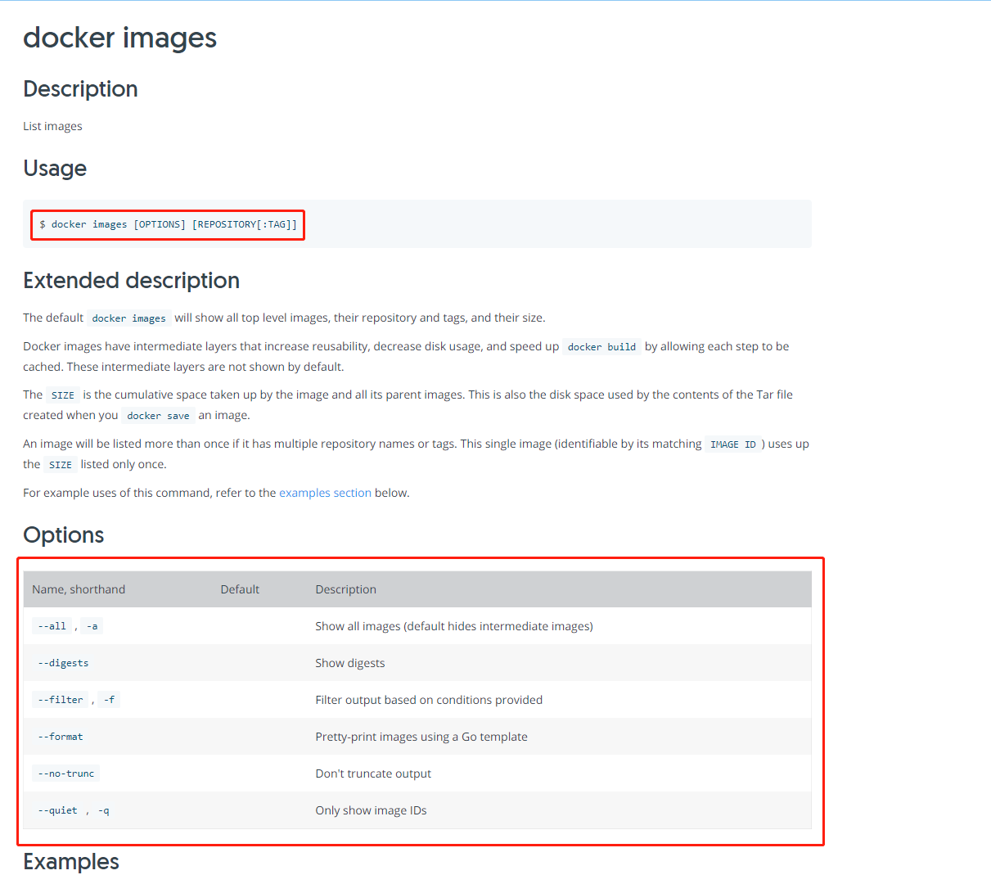Screen dimensions: 991x893
Task: Click the --quiet option code tag
Action: 57,810
